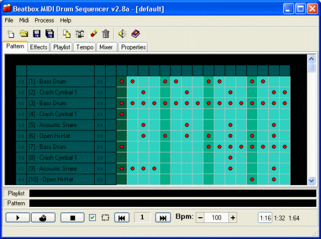Click the tools settings toolbar icon
The width and height of the screenshot is (321, 239).
pos(80,33)
